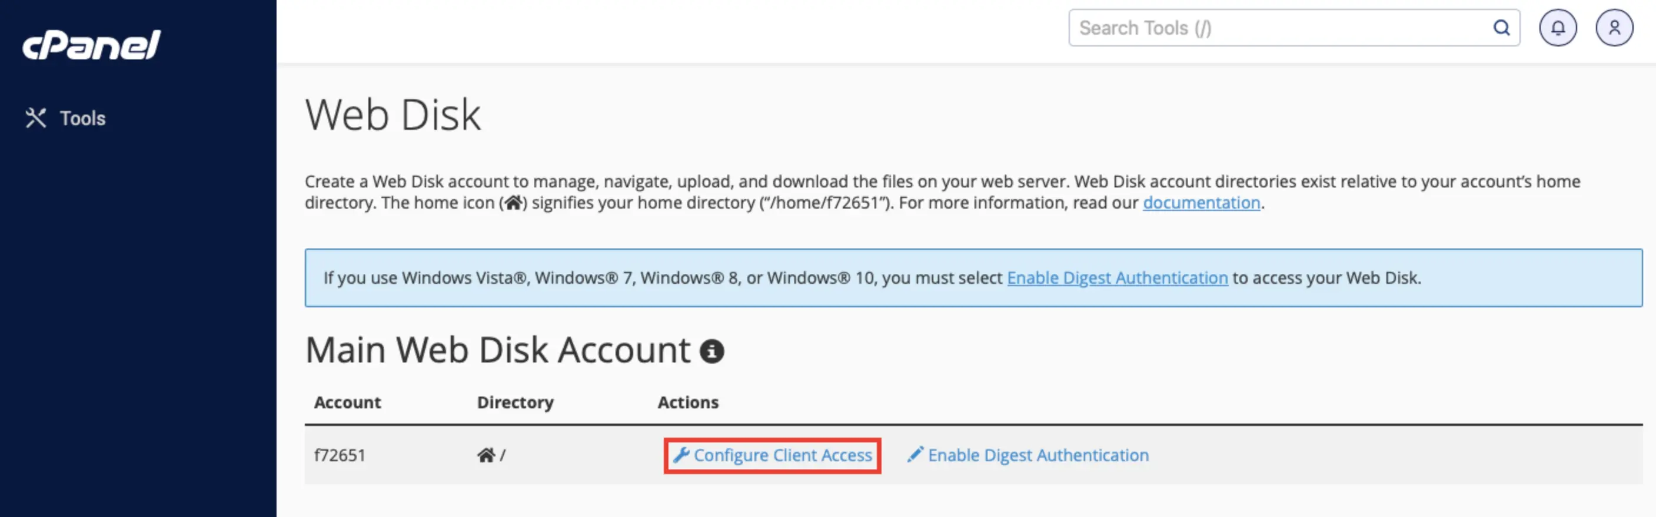Click the Main Web Disk Account heading

[498, 350]
